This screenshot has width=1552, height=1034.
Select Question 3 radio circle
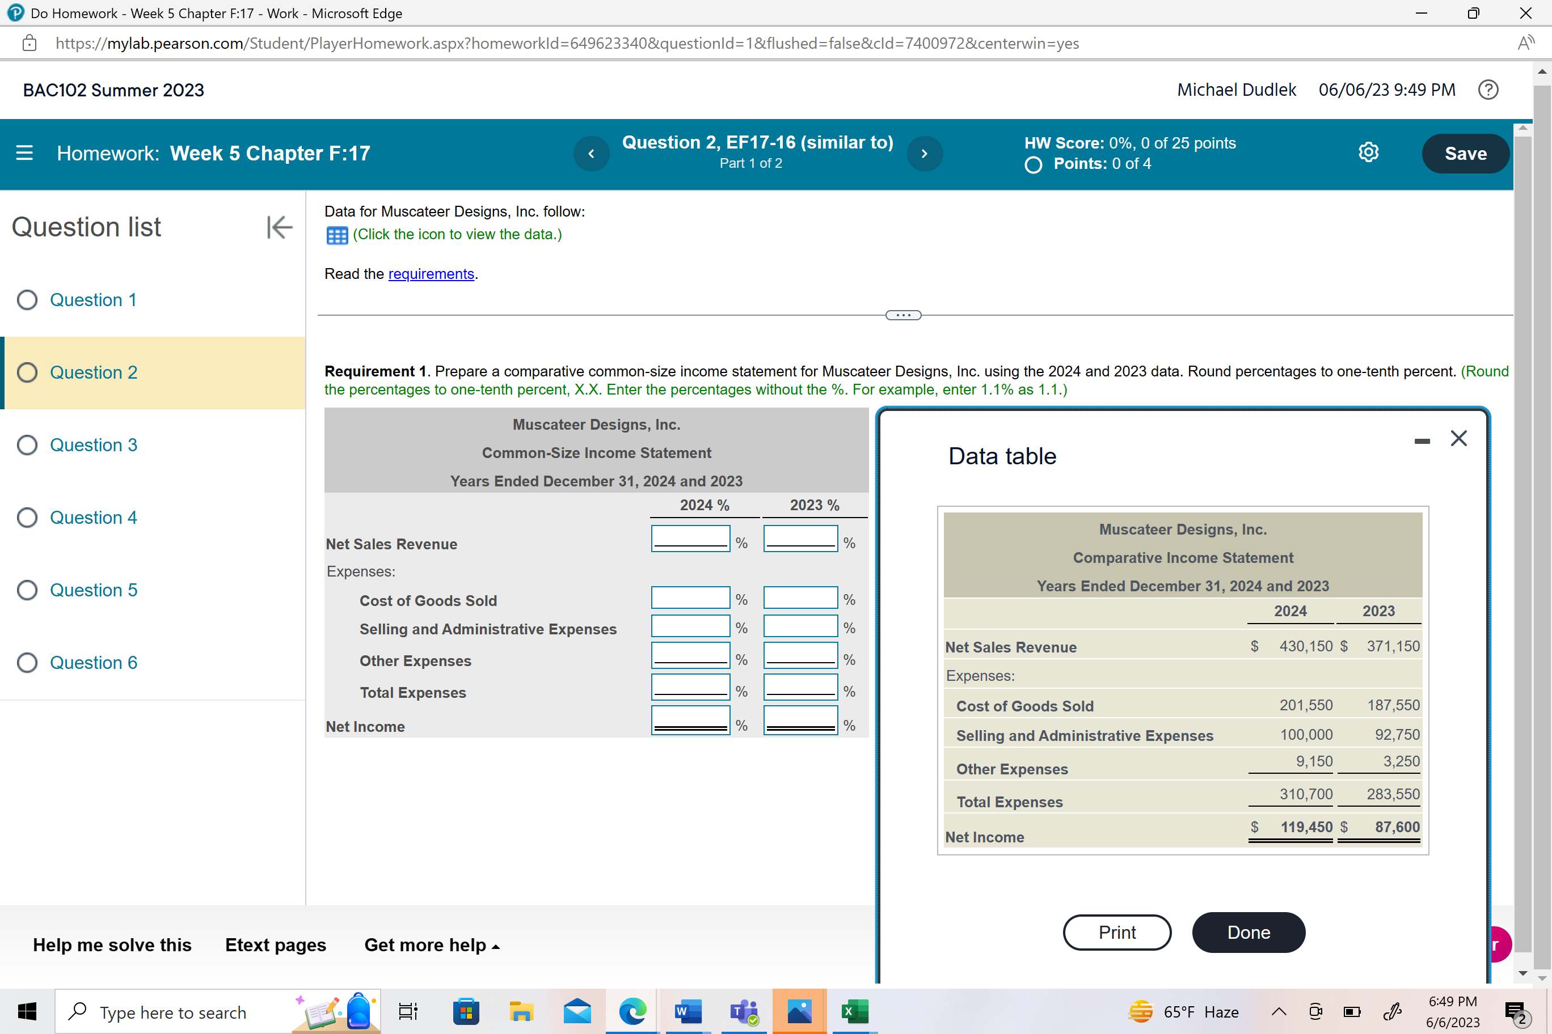(27, 445)
